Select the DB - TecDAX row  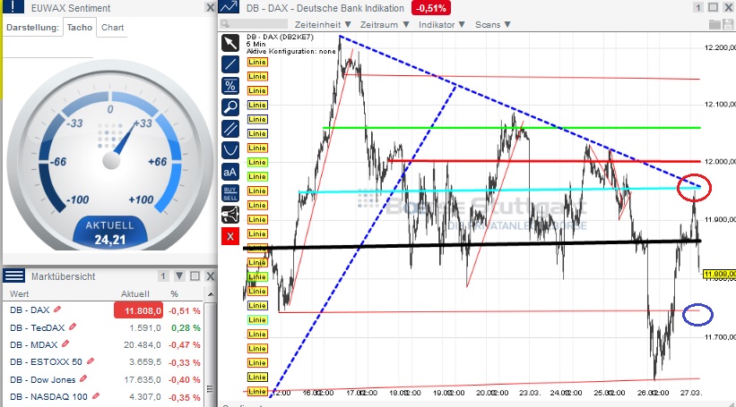(x=104, y=328)
